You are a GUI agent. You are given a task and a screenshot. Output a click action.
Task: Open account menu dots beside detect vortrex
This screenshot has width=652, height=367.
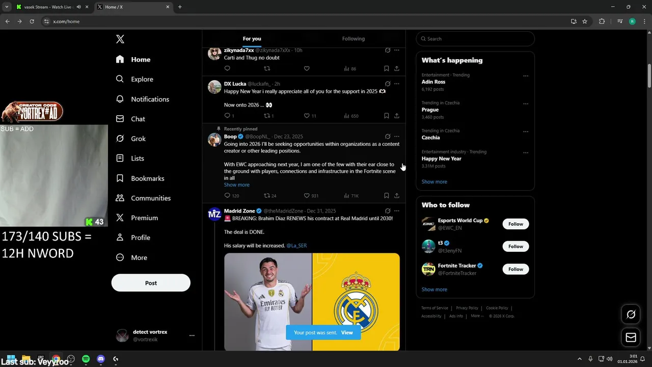pyautogui.click(x=192, y=335)
